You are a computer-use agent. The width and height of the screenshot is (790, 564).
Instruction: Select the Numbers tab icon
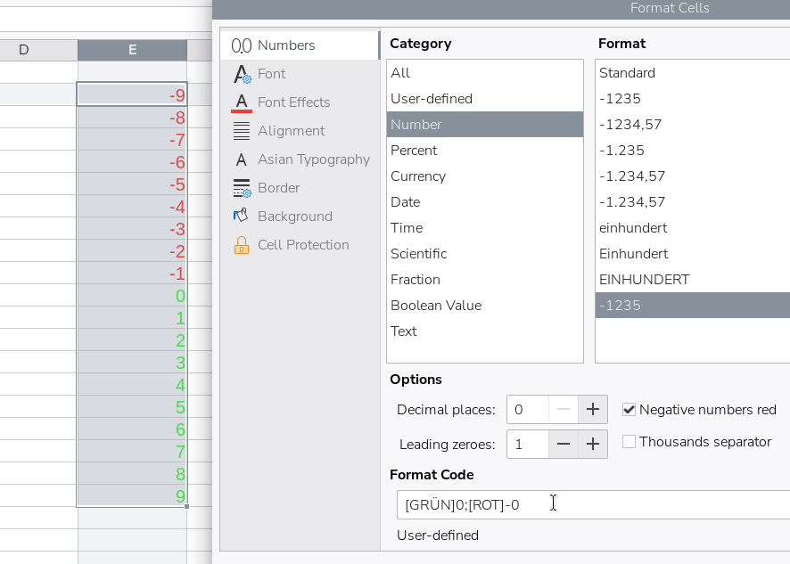(x=242, y=45)
